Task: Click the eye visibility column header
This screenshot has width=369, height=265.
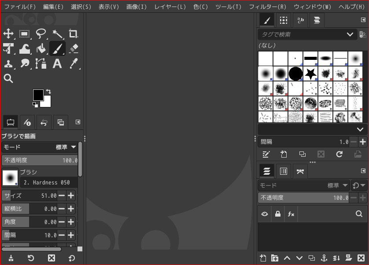Action: 265,214
